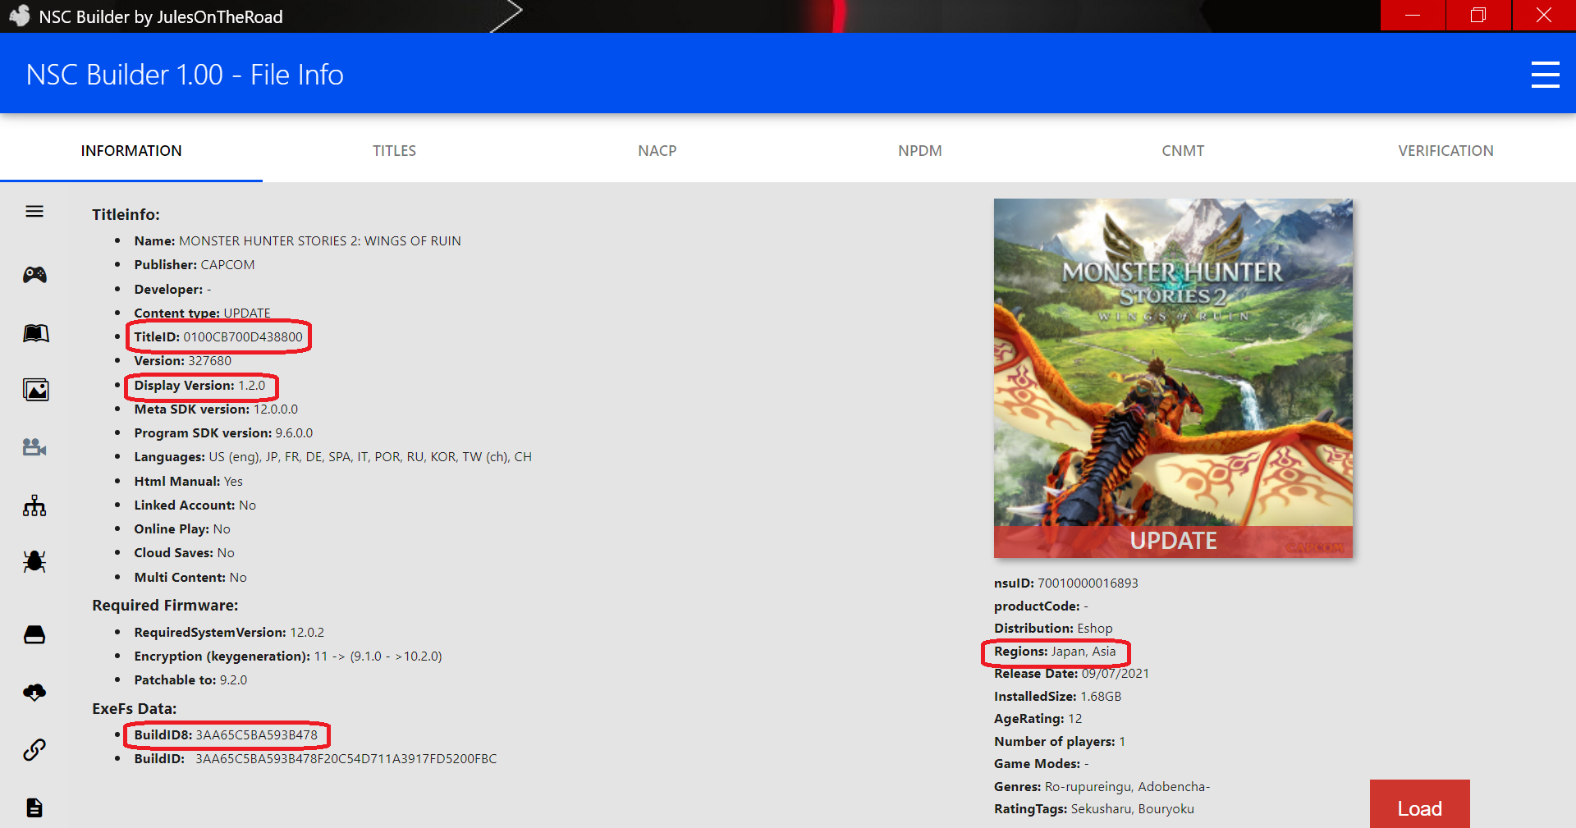Click the Name: MONSTER HUNTER STORIES 2 line
Screen dimensions: 1576x828
point(297,240)
